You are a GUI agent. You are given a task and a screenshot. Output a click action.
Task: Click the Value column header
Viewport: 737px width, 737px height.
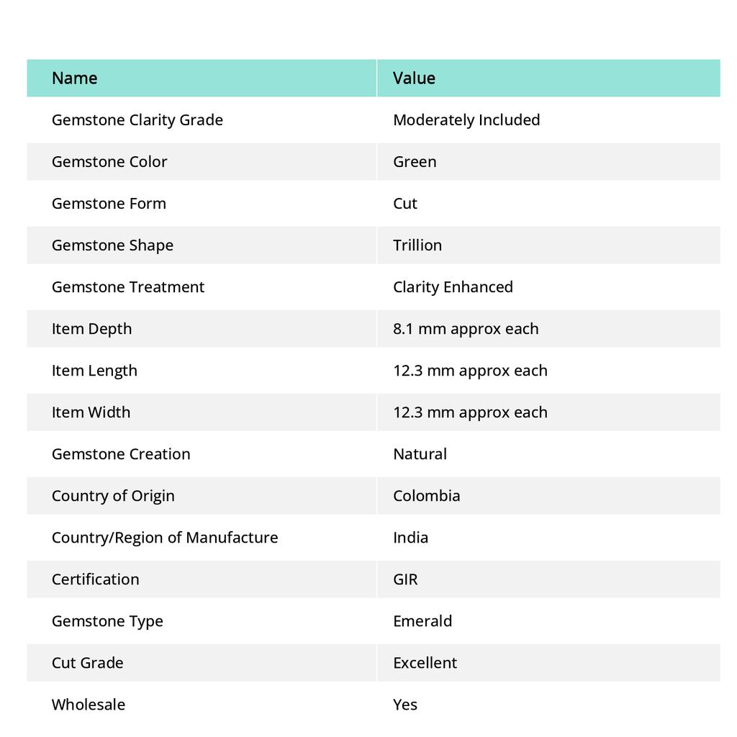point(414,78)
